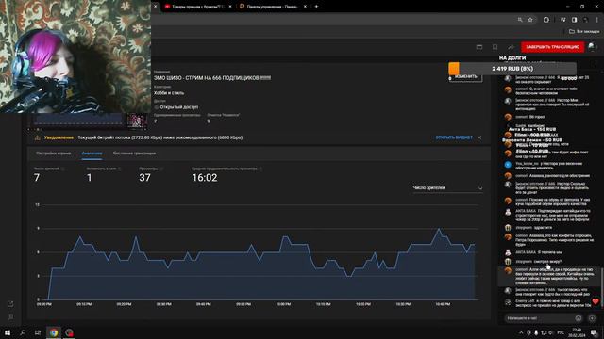The image size is (604, 339).
Task: Click the chat send options icon
Action: [x=592, y=318]
